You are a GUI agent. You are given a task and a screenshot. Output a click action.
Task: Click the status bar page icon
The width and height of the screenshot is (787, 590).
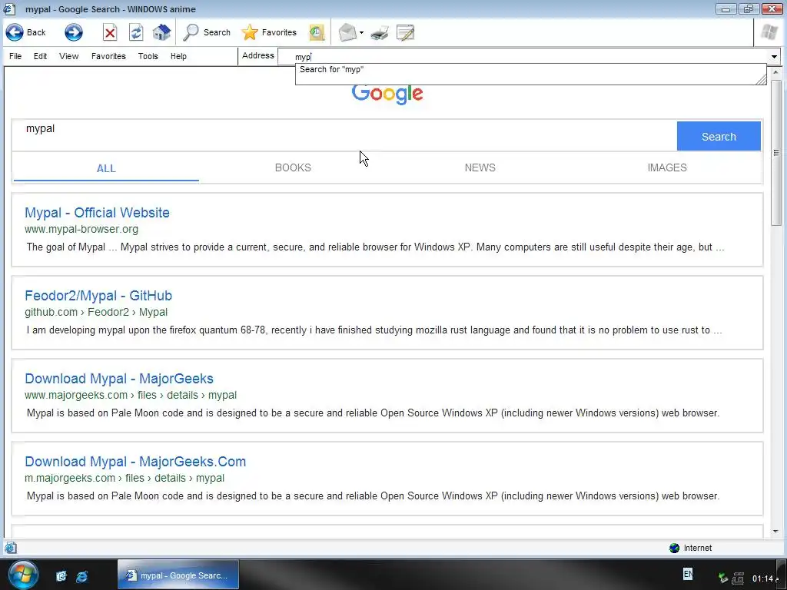[x=10, y=548]
